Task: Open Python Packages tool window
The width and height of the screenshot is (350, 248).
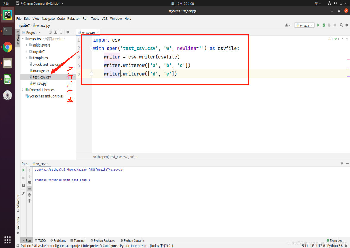Action: pyautogui.click(x=102, y=240)
